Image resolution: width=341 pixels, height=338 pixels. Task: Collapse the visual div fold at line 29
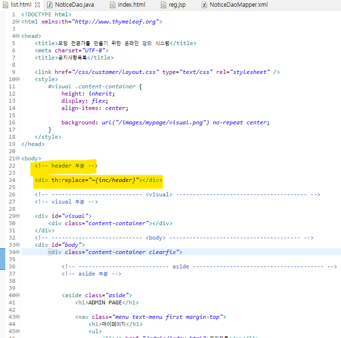18,216
